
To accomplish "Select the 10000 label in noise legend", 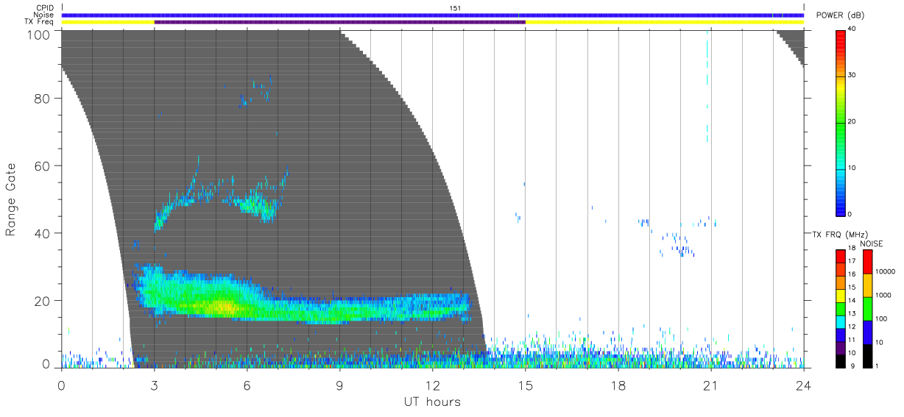I will [887, 271].
